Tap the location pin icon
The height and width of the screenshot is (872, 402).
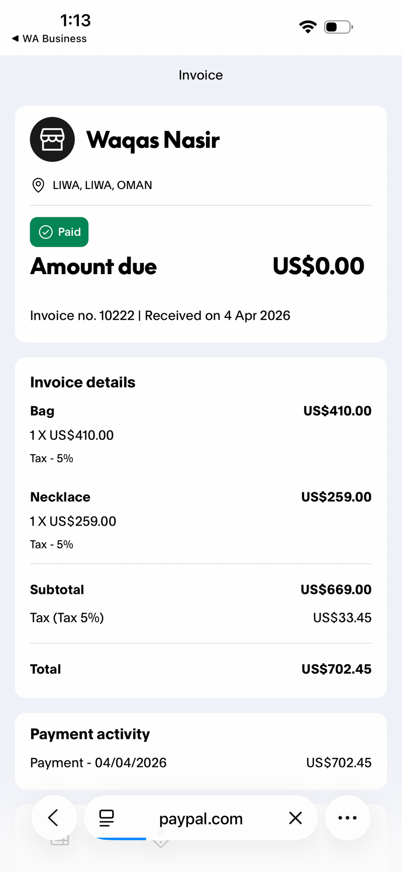[x=38, y=185]
